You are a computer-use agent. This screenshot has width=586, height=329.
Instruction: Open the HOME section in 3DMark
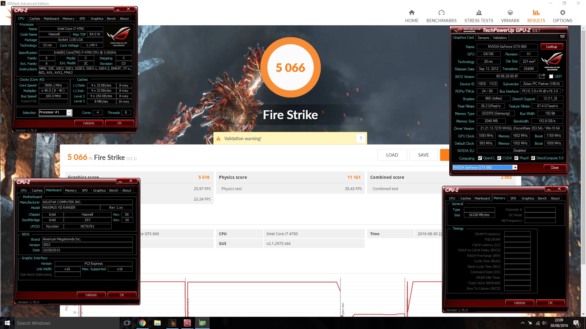[412, 16]
